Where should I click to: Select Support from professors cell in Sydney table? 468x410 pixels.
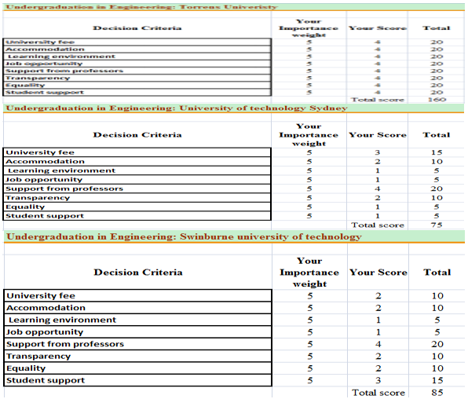tap(137, 189)
